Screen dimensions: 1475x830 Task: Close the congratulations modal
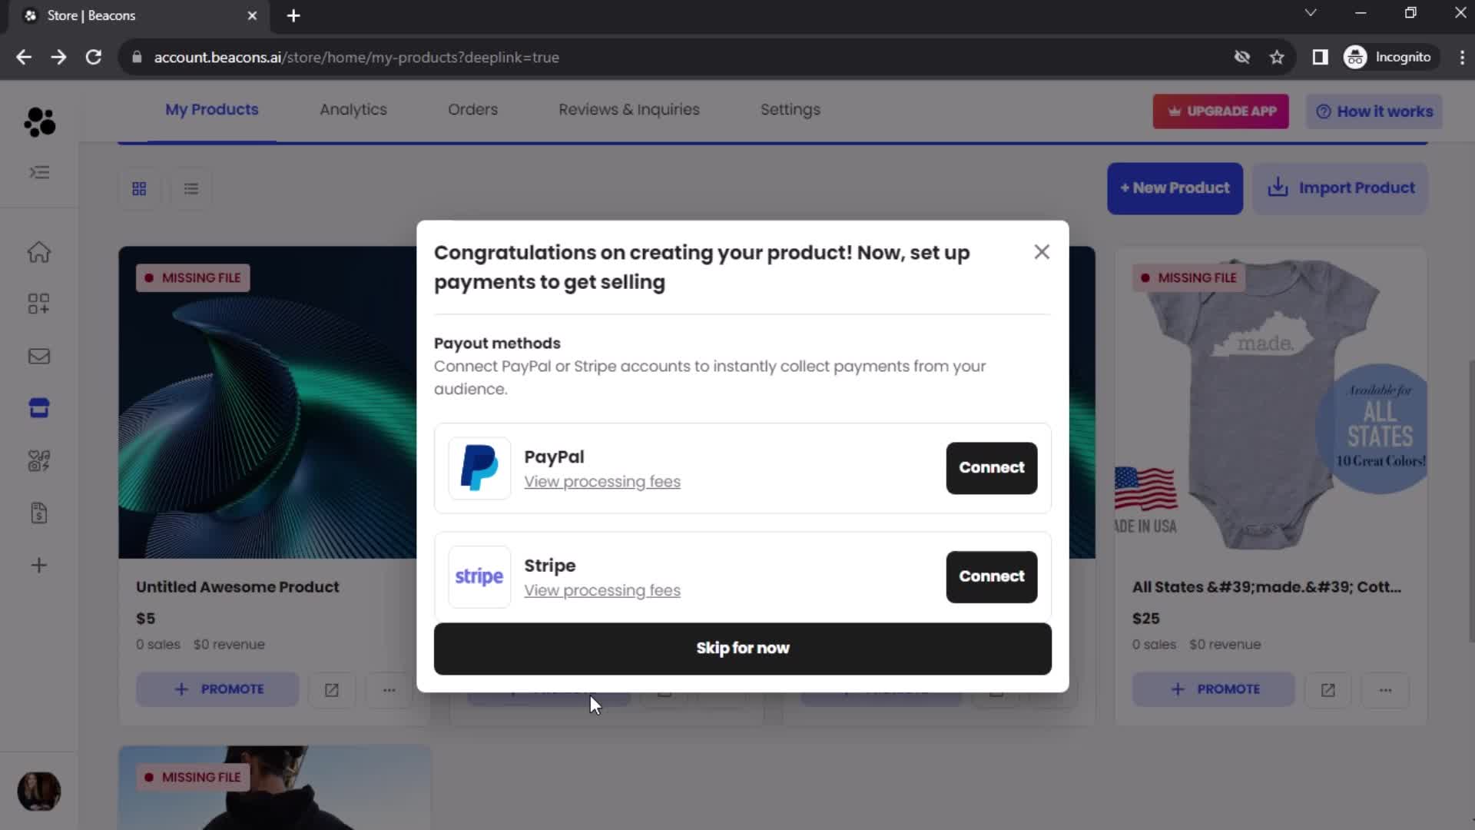1042,251
